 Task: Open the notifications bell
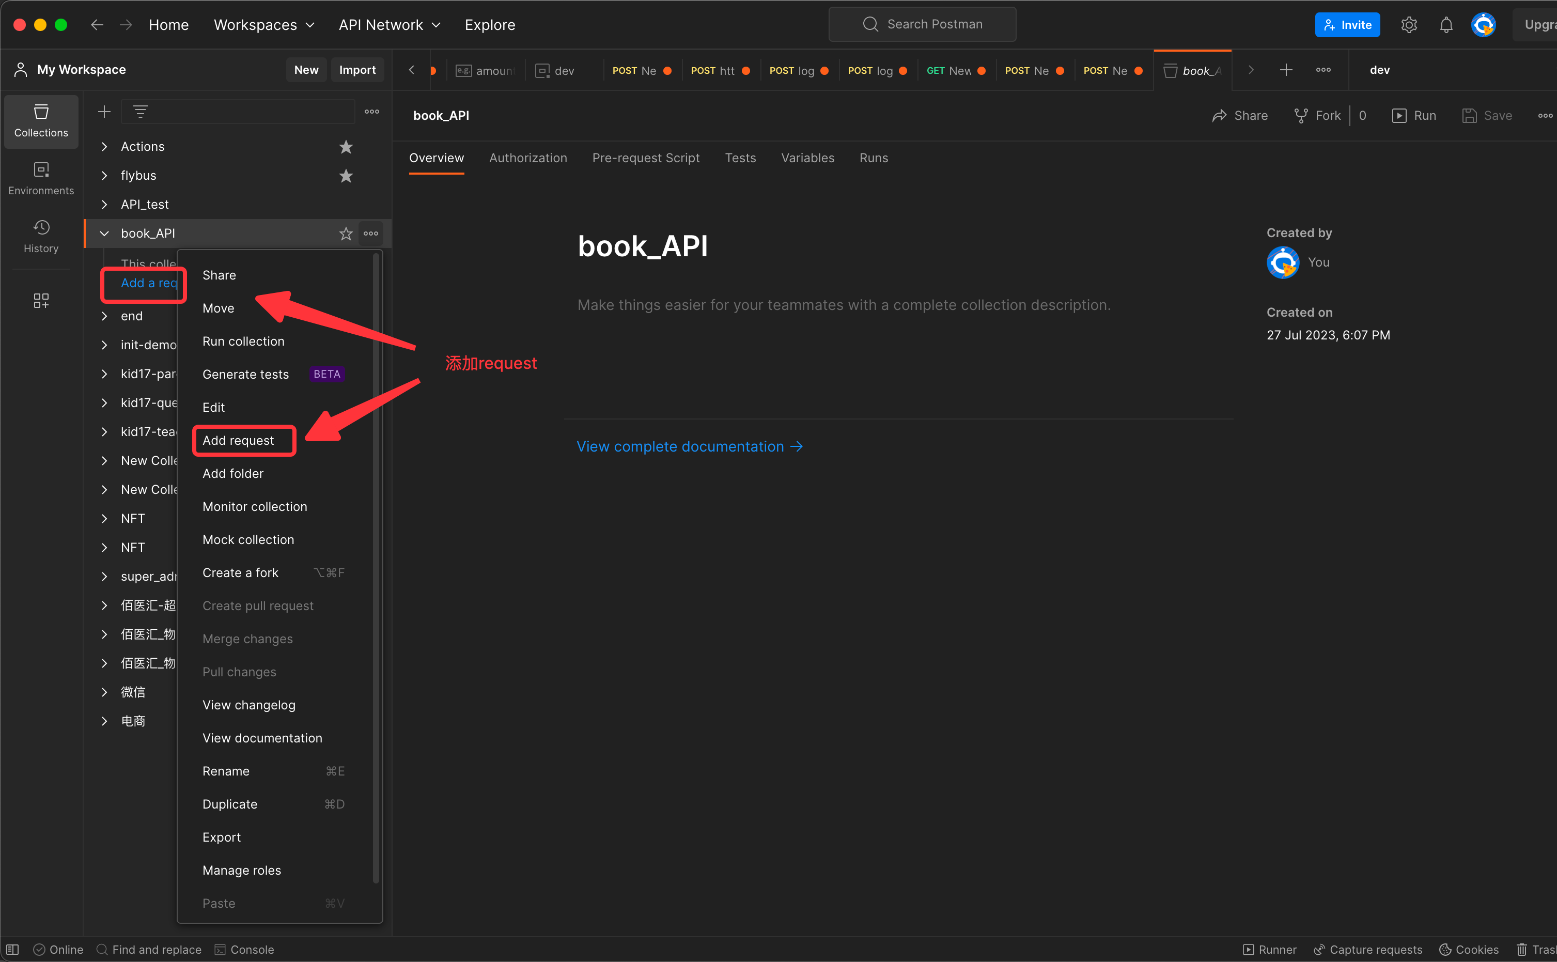click(x=1446, y=25)
